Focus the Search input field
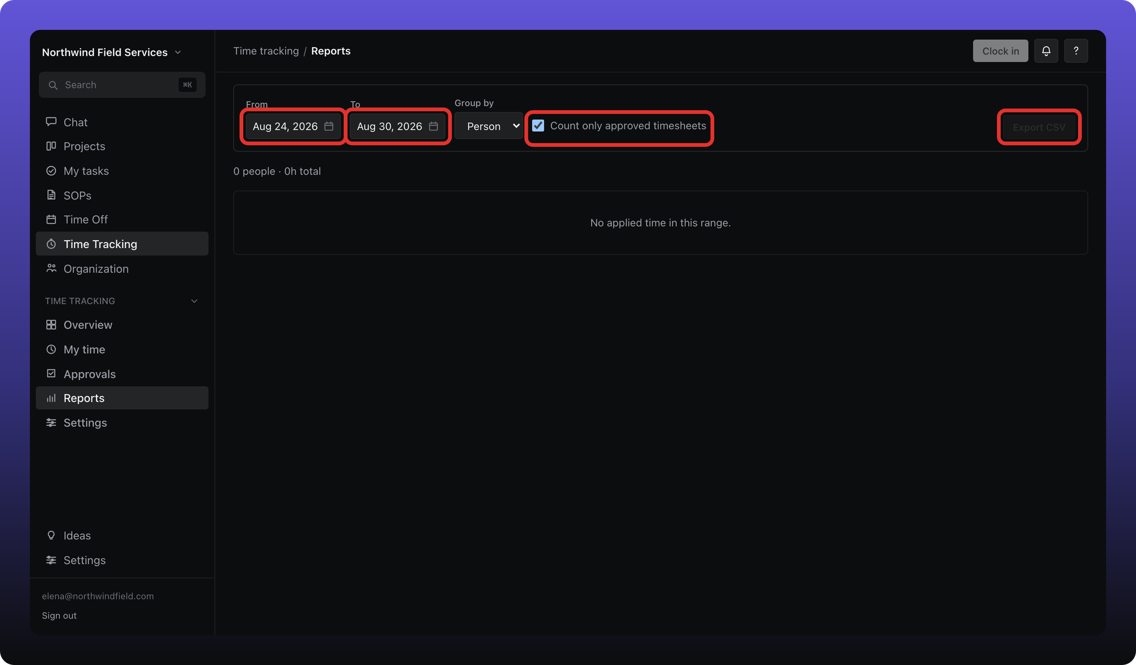Screen dimensions: 1136x665 coord(122,85)
